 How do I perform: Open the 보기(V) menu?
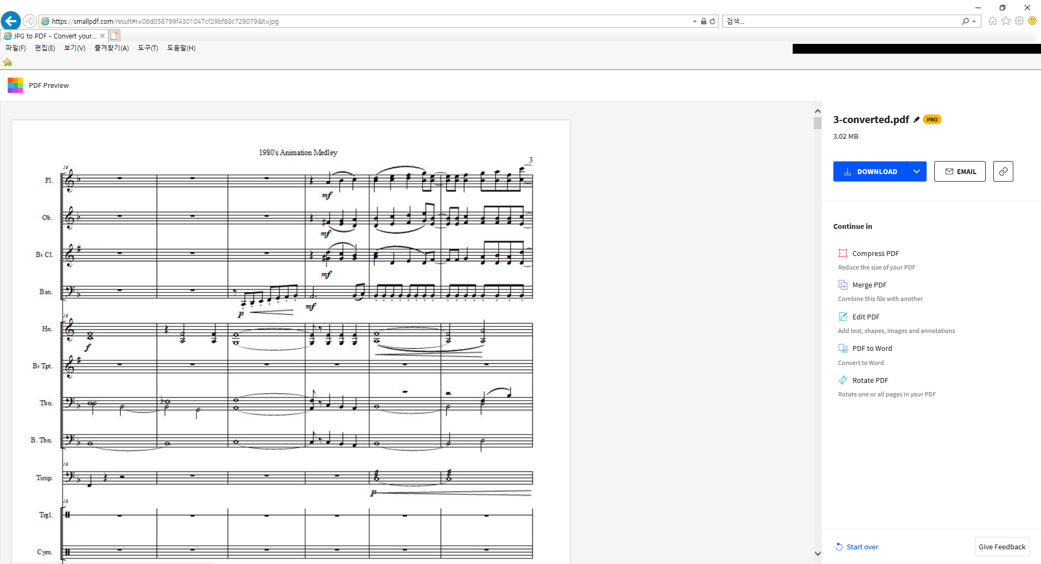pyautogui.click(x=75, y=48)
